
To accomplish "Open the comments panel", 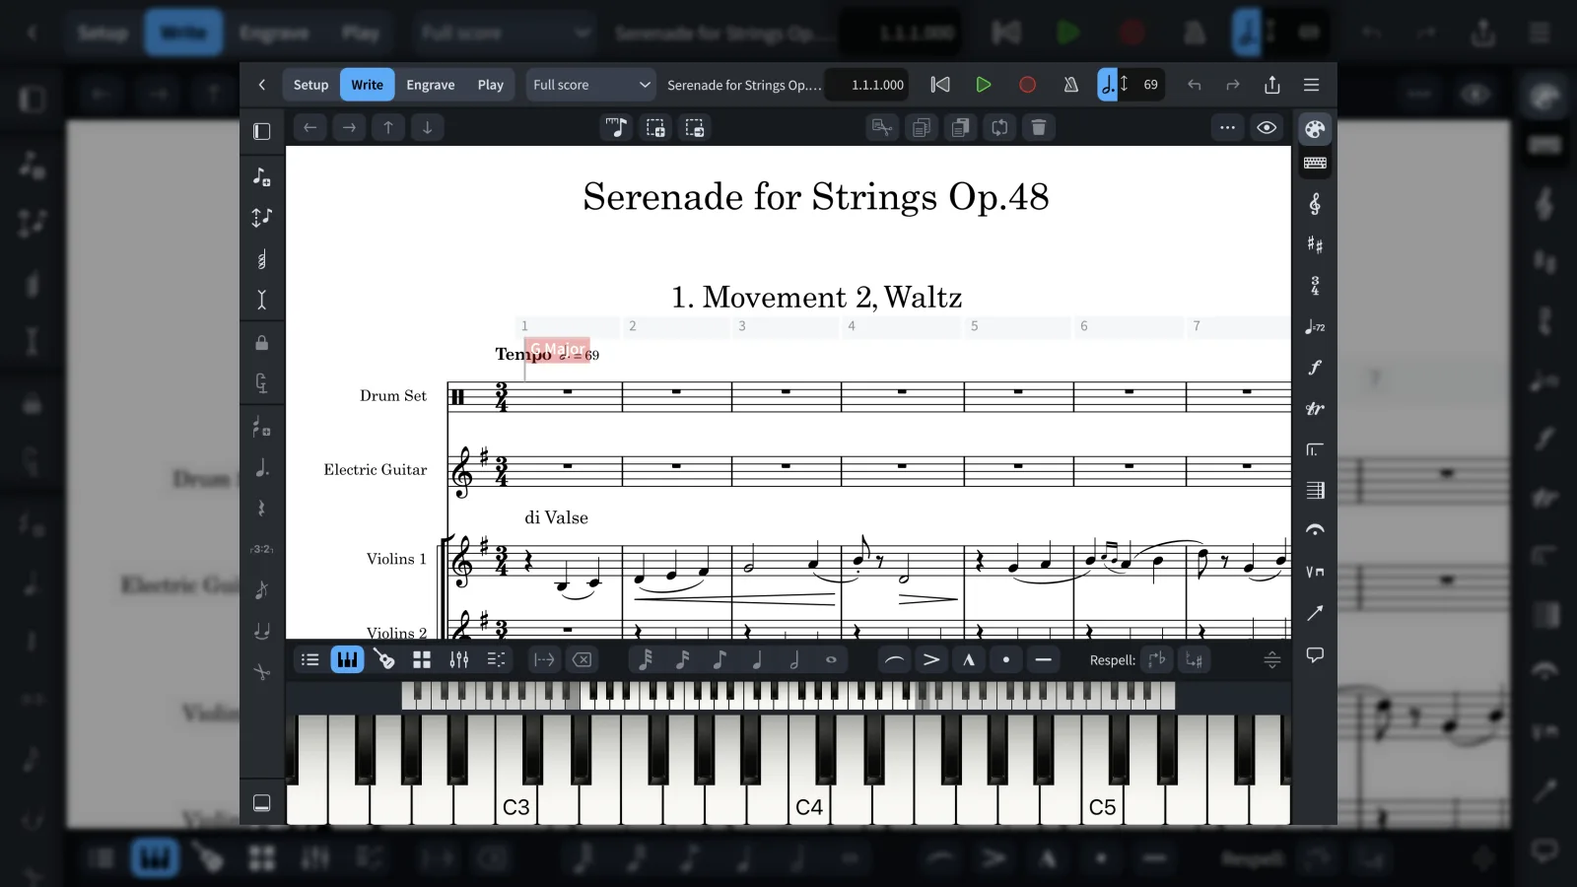I will [1315, 654].
